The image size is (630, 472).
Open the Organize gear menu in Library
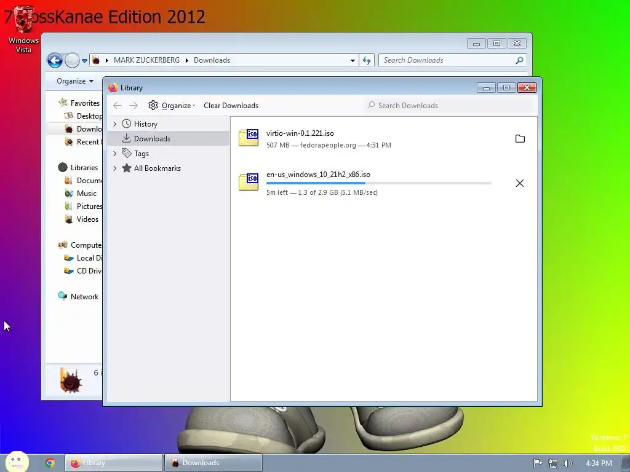click(172, 106)
